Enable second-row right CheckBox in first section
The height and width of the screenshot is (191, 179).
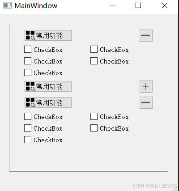pyautogui.click(x=94, y=61)
